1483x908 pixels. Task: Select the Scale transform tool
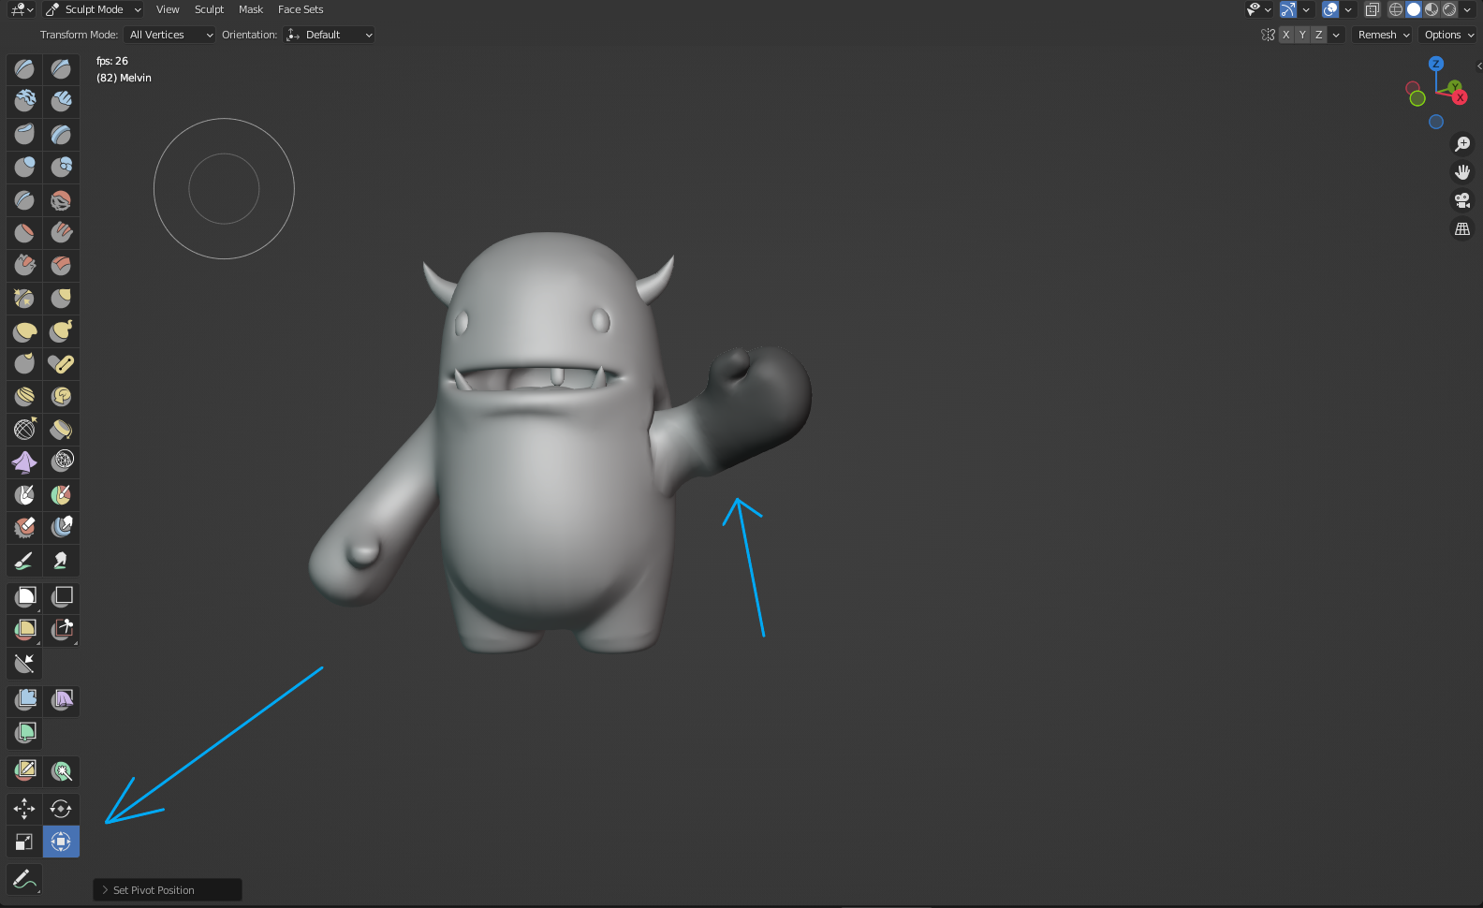pos(24,842)
